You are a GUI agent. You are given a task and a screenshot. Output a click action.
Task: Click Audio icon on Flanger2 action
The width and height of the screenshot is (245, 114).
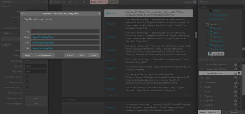click(107, 37)
